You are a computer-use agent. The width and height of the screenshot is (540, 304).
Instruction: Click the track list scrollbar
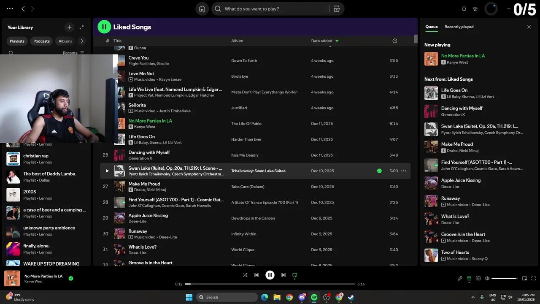[x=416, y=39]
